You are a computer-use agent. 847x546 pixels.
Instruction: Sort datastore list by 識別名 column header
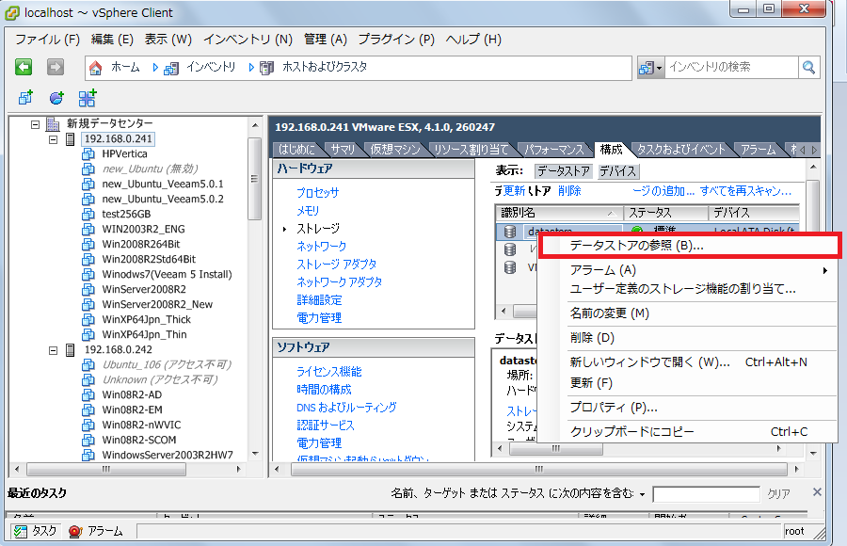coord(559,213)
